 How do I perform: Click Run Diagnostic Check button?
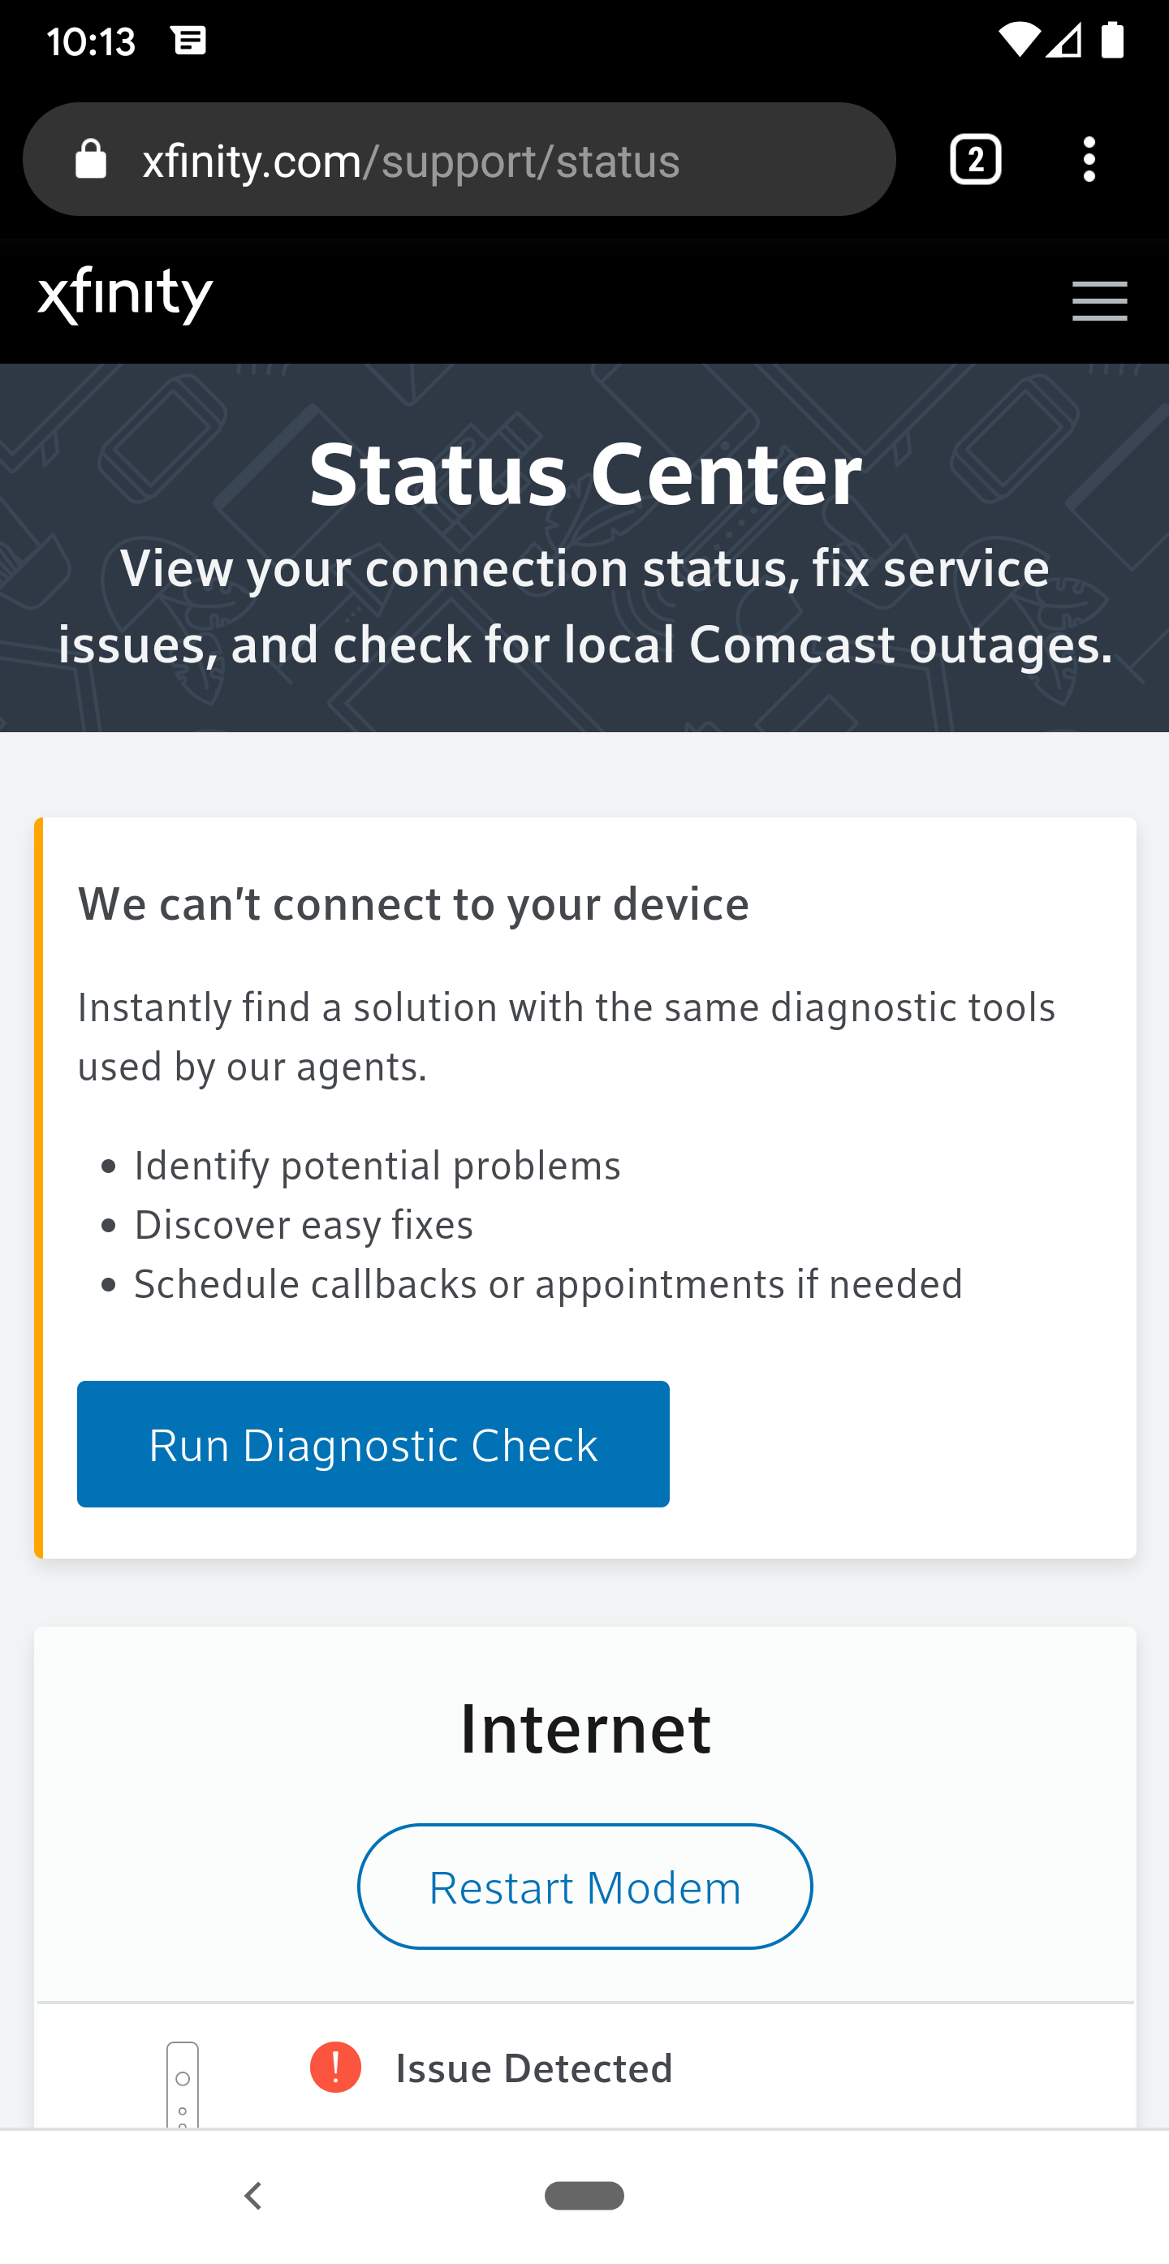[373, 1444]
